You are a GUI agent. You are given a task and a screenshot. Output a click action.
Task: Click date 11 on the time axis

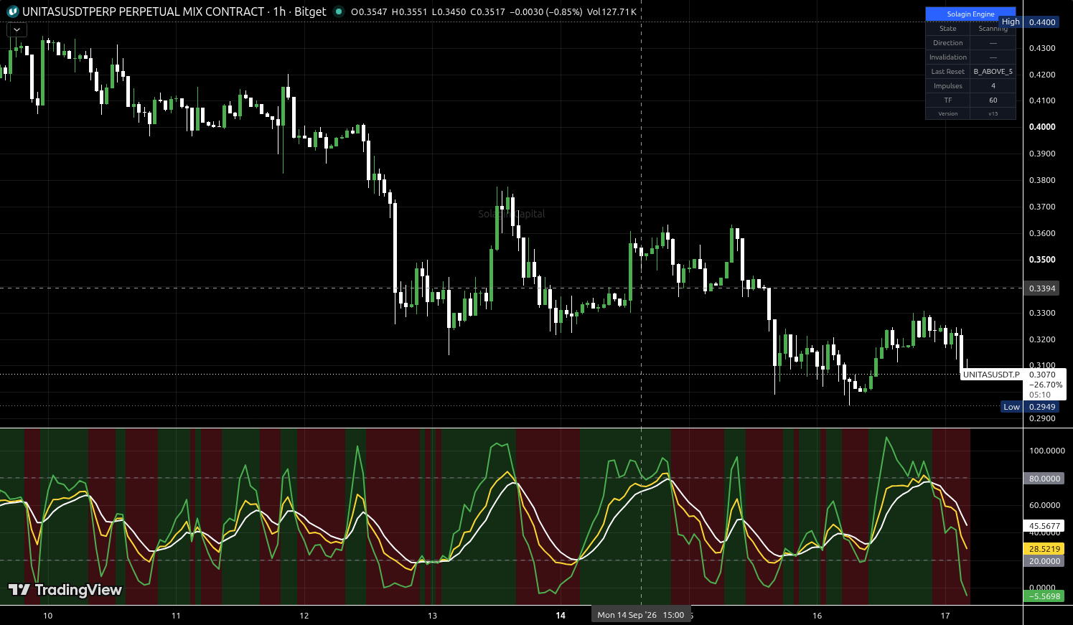tap(176, 616)
